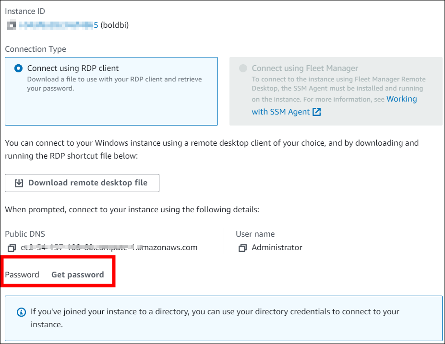445x344 pixels.
Task: Copy the Administrator user name
Action: pyautogui.click(x=242, y=248)
